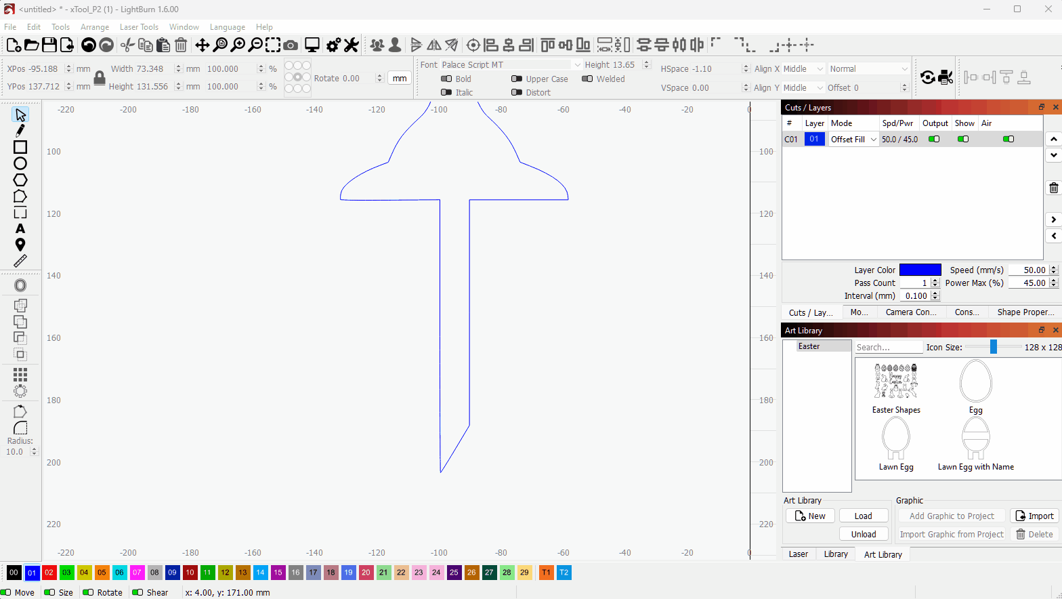Viewport: 1062px width, 599px height.
Task: Click the Unload library button
Action: click(864, 535)
